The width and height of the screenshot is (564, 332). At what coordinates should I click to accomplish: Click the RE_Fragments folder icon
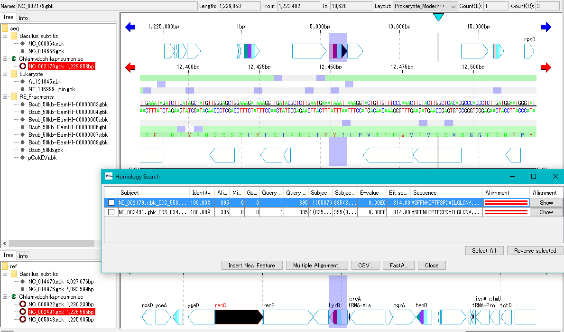coord(14,97)
